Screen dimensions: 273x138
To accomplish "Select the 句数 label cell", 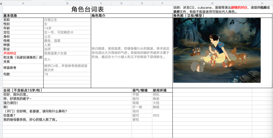I will [x=23, y=74].
